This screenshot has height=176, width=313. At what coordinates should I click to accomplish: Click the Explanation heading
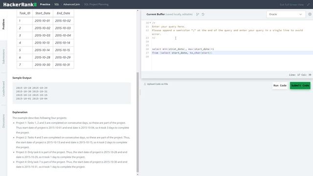(20, 112)
